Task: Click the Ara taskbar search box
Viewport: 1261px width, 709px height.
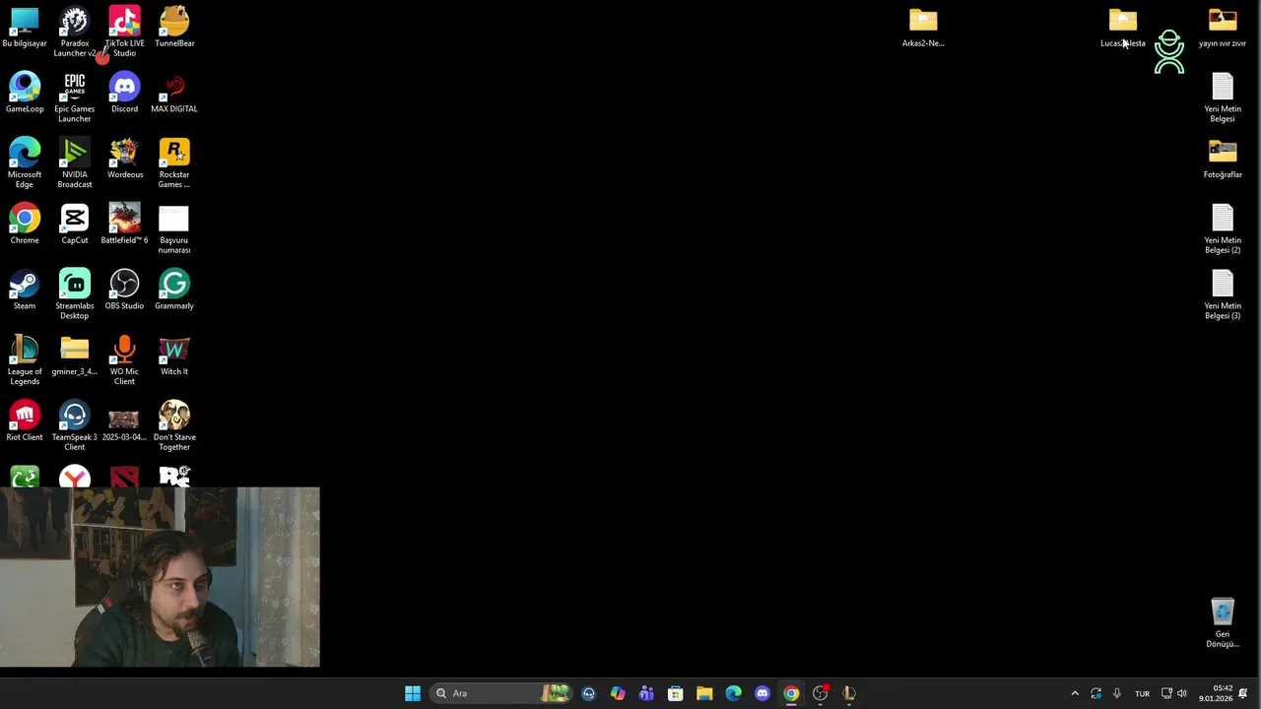Action: 502,693
